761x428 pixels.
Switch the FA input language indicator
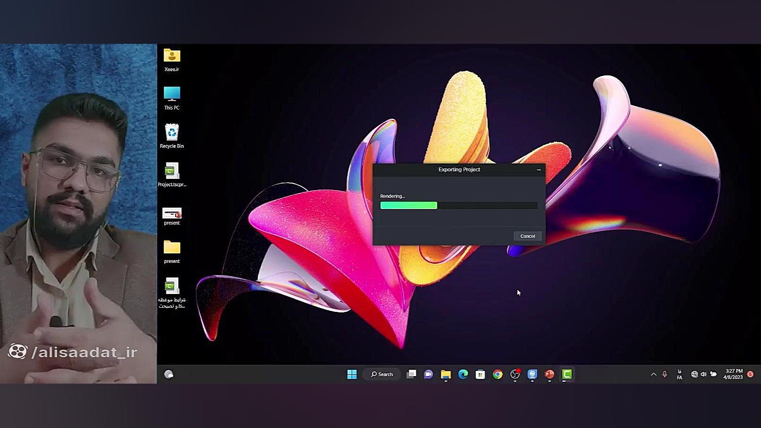point(679,375)
